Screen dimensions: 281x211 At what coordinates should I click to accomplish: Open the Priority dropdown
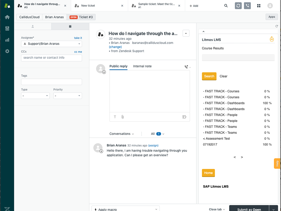tap(68, 96)
